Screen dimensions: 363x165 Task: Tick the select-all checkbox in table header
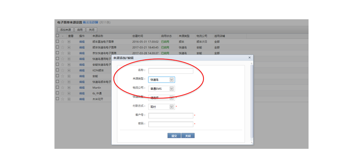click(58, 36)
